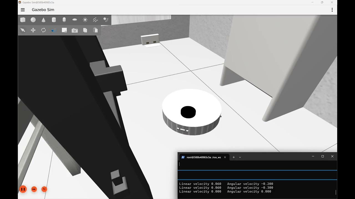Insert a box shape
Screen dimensions: 355x199
coord(23,20)
